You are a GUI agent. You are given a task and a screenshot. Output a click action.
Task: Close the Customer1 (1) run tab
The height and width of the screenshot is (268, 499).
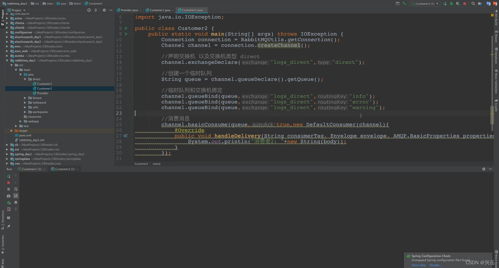[44, 169]
